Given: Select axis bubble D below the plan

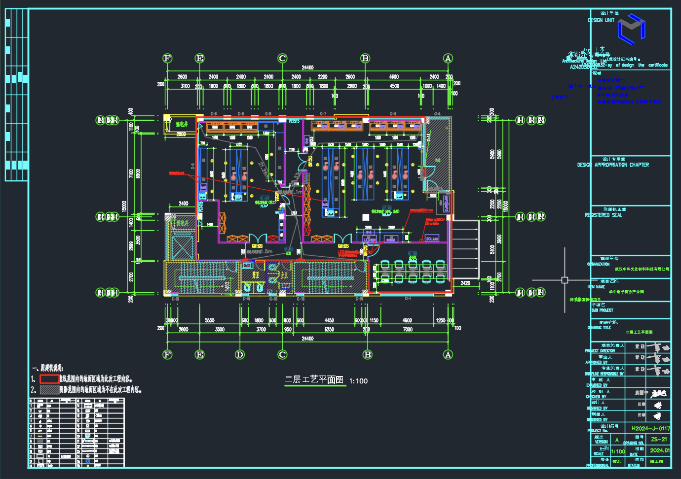Looking at the screenshot, I should (240, 354).
